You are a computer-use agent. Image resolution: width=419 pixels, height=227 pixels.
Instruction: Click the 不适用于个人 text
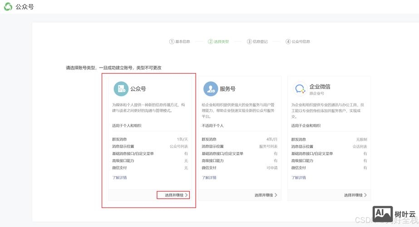[x=212, y=125]
